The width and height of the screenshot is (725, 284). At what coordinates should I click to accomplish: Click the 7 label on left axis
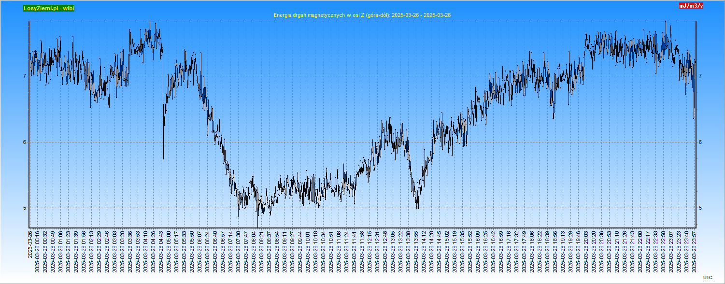[x=24, y=76]
